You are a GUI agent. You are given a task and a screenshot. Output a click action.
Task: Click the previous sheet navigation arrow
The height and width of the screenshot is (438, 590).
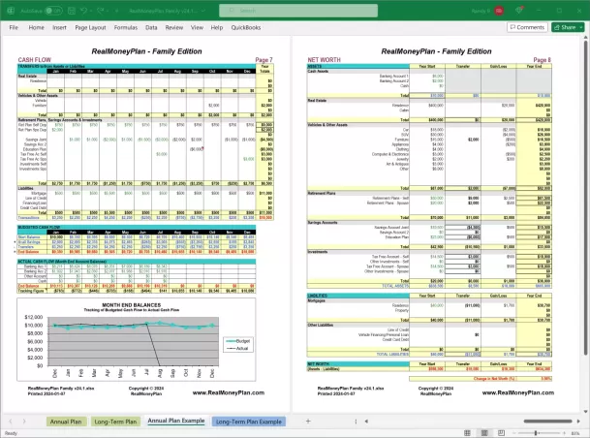[11, 422]
